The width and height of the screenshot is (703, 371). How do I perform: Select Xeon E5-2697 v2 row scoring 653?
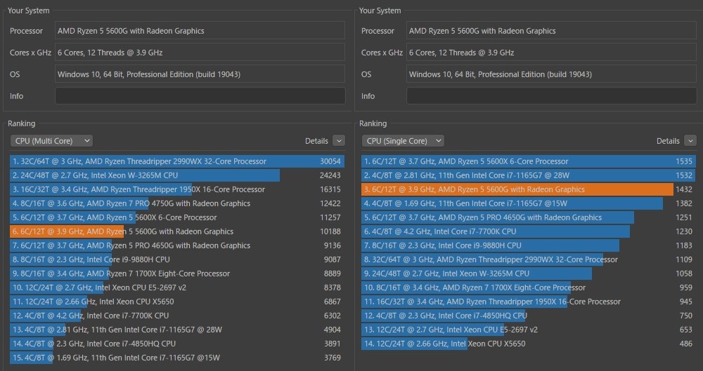(529, 330)
